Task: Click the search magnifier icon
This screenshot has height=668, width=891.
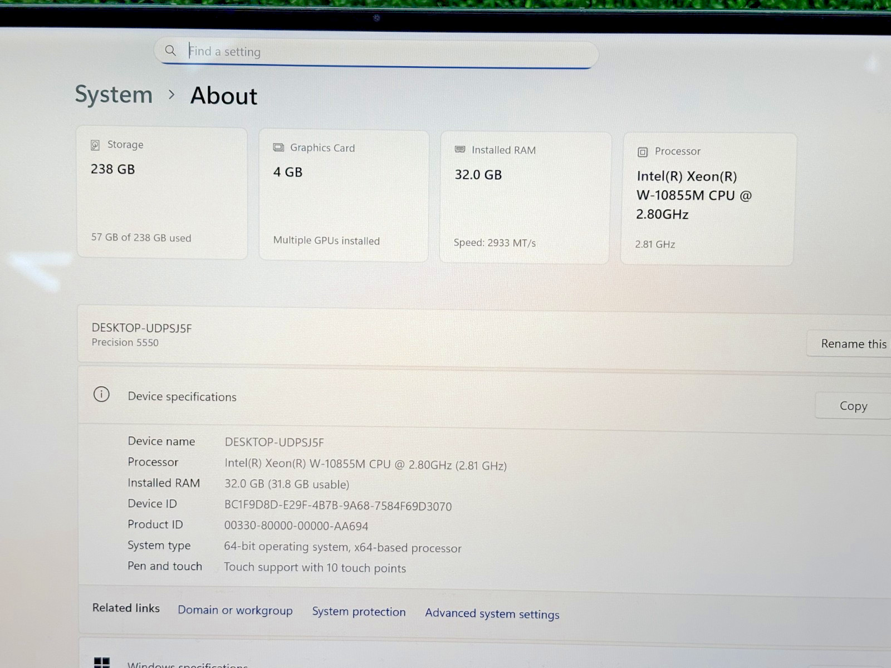Action: [x=170, y=51]
